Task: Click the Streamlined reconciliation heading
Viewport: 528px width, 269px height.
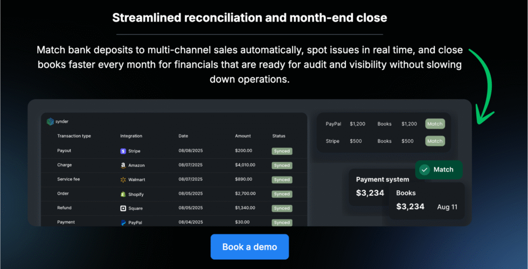Action: tap(249, 18)
